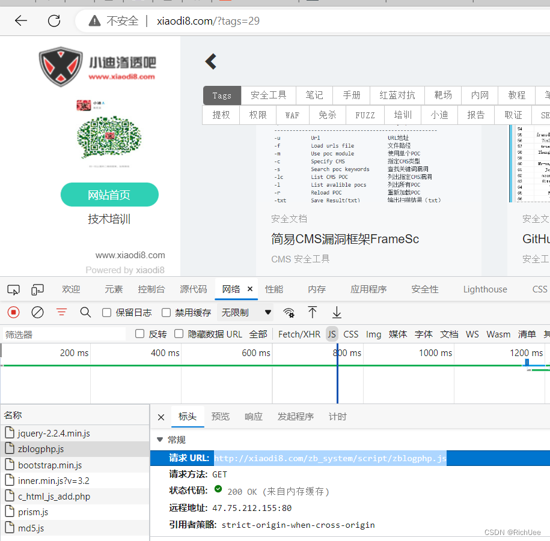Open the 技术培训 link
Image resolution: width=550 pixels, height=541 pixels.
pyautogui.click(x=109, y=219)
